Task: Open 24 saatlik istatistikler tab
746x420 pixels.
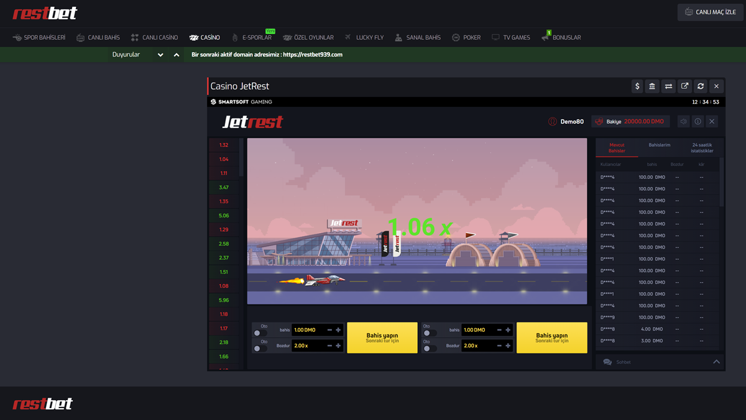Action: tap(702, 147)
